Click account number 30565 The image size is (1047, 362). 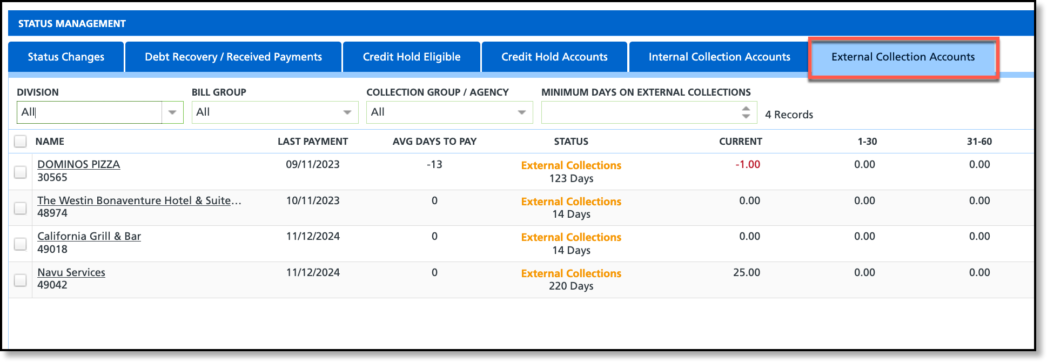tap(52, 177)
